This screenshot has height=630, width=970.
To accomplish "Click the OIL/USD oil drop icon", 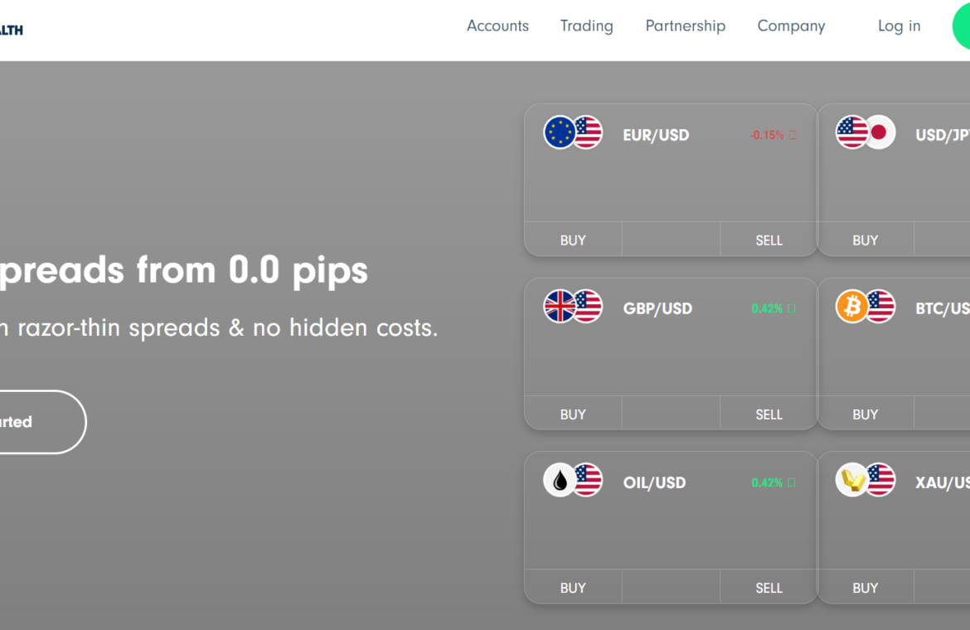I will pos(560,480).
